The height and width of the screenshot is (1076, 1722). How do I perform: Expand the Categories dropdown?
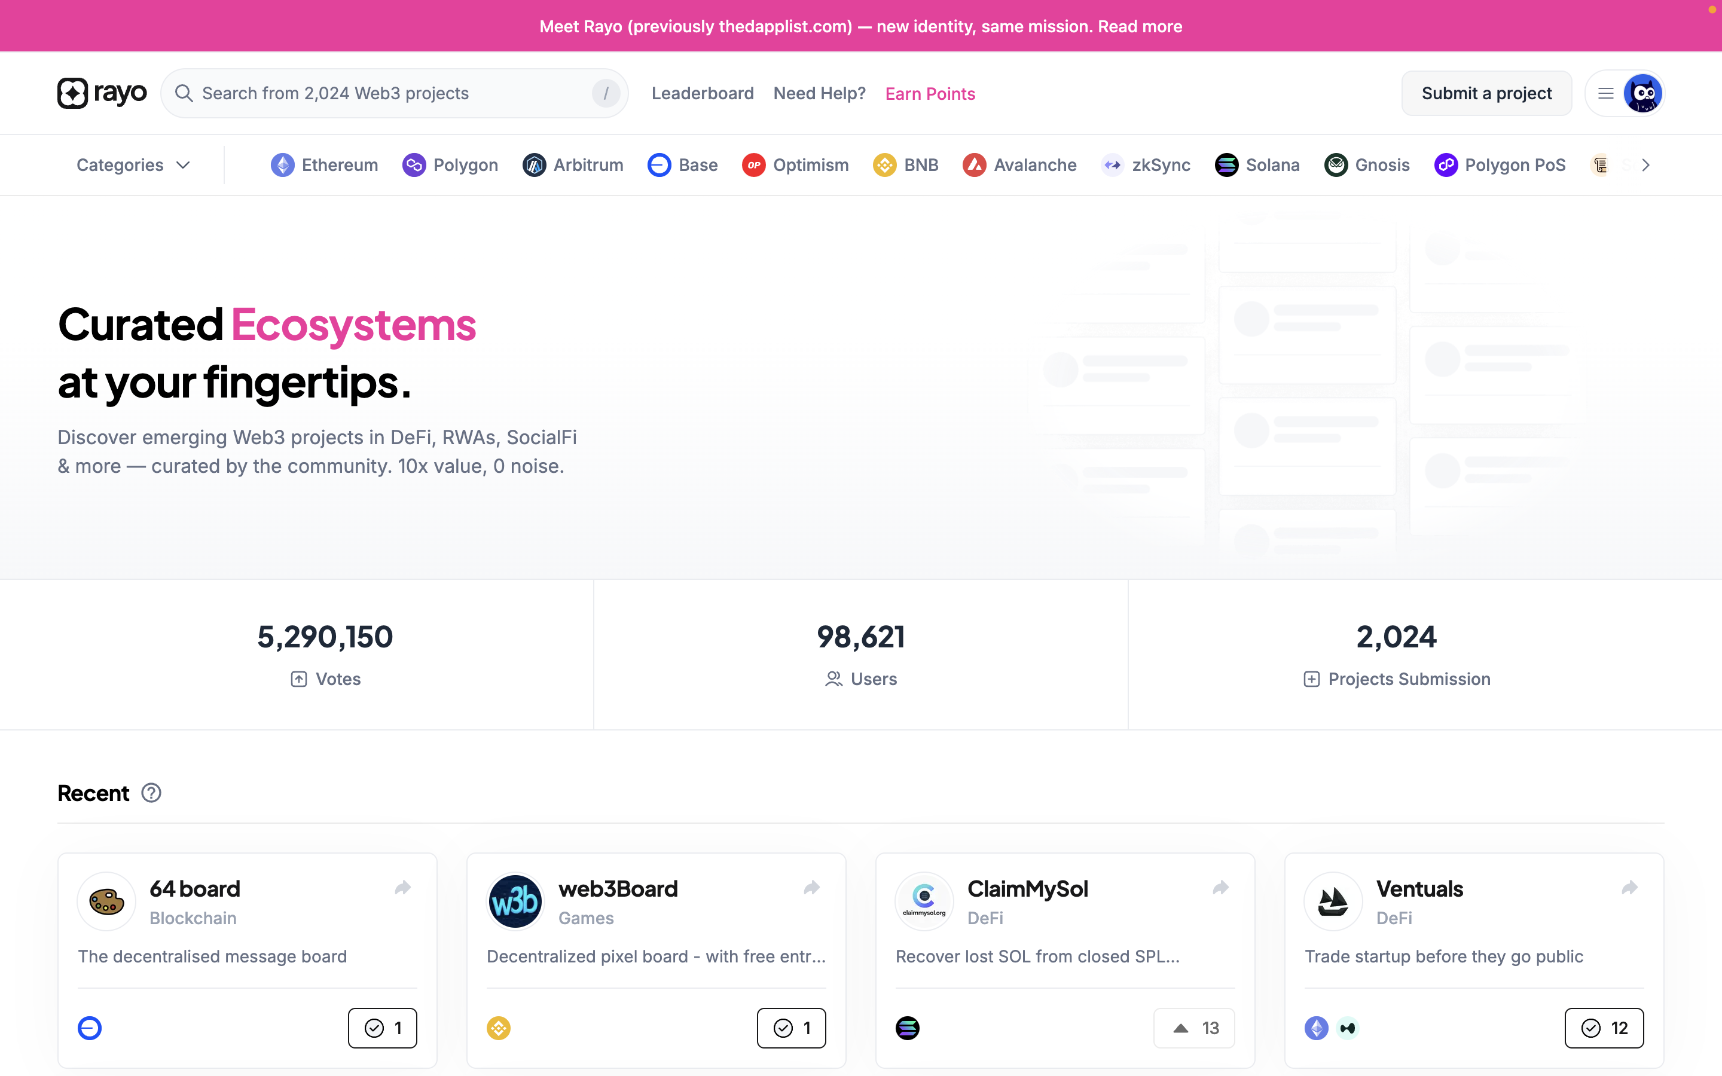coord(133,165)
